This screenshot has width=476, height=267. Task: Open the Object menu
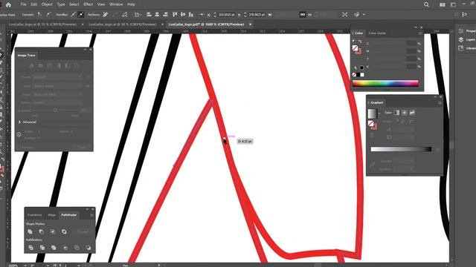[x=47, y=4]
